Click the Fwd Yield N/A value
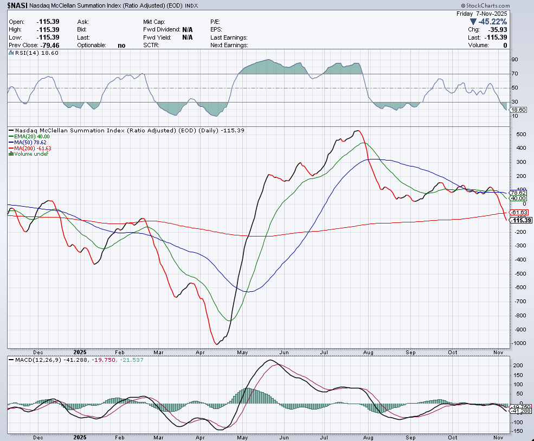Viewport: 534px width, 441px height. tap(188, 37)
